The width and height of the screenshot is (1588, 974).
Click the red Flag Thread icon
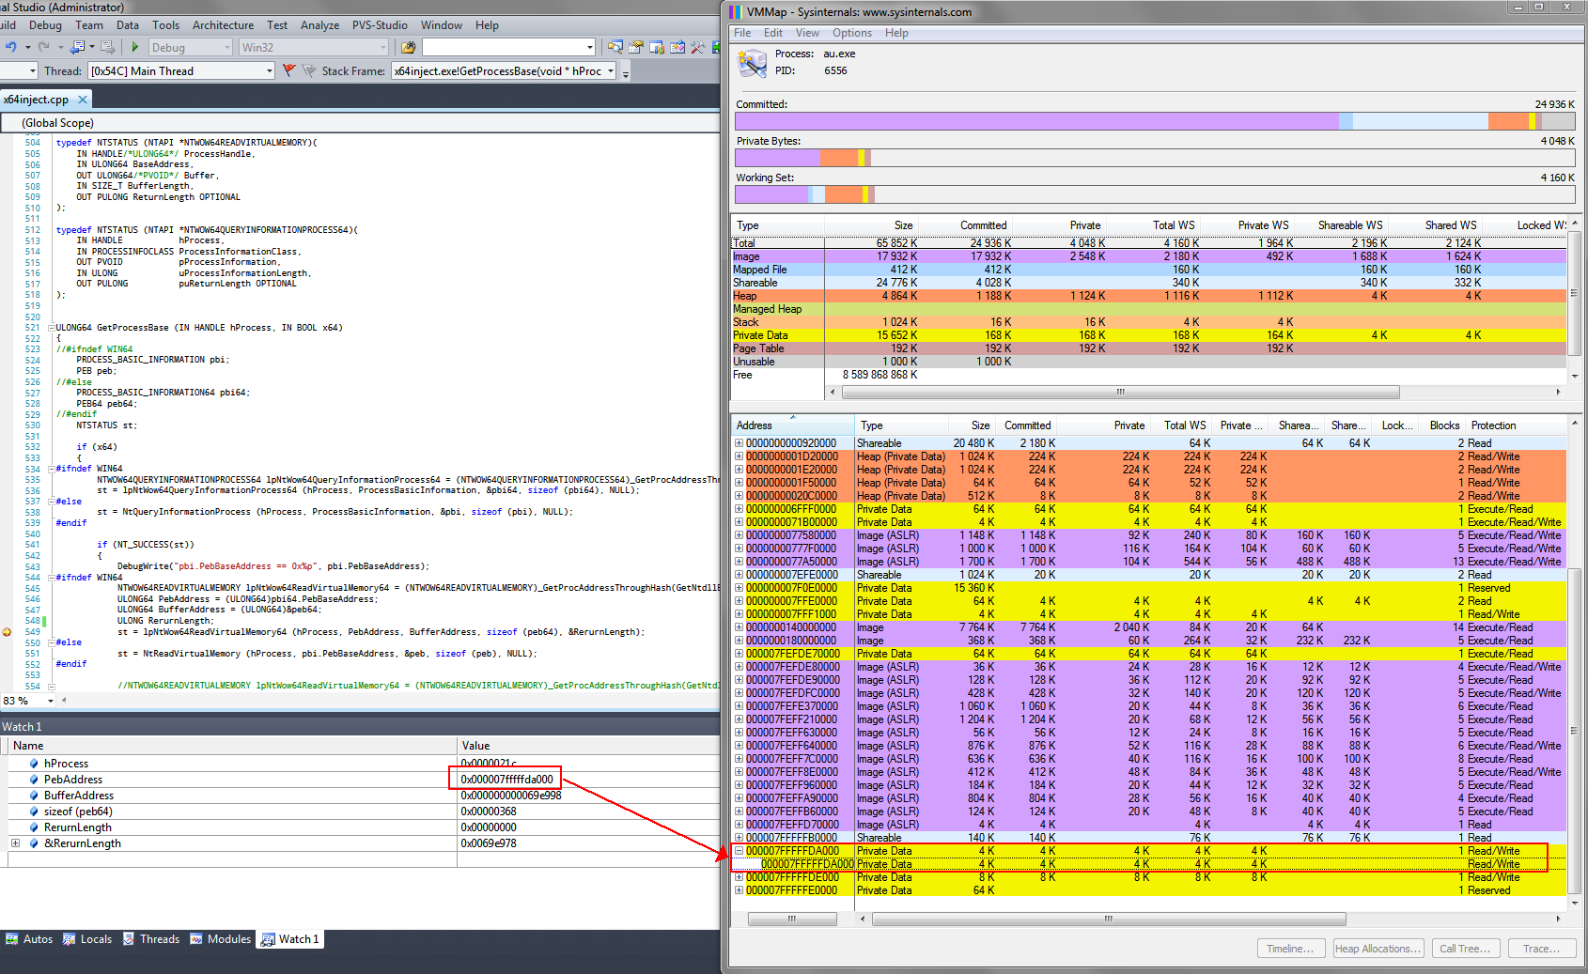click(x=288, y=70)
